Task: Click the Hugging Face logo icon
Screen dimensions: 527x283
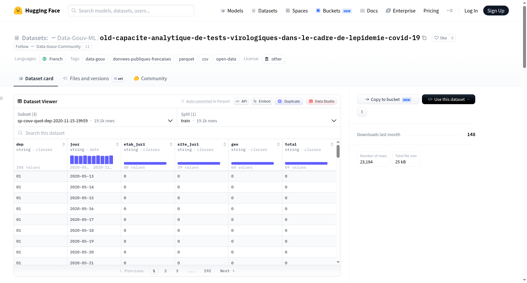Action: 18,11
